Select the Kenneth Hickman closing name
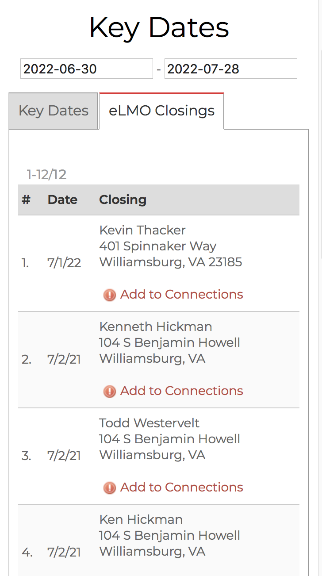This screenshot has width=322, height=576. click(x=156, y=327)
